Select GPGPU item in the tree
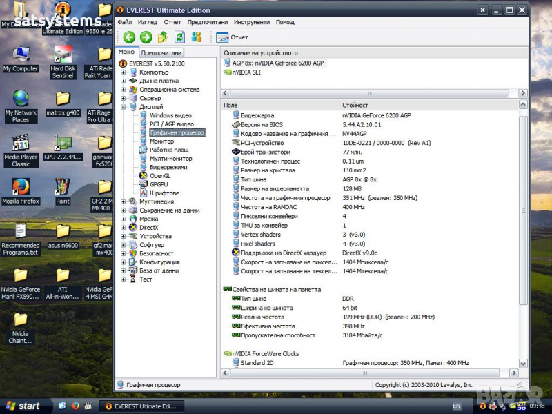The image size is (552, 414). click(159, 184)
